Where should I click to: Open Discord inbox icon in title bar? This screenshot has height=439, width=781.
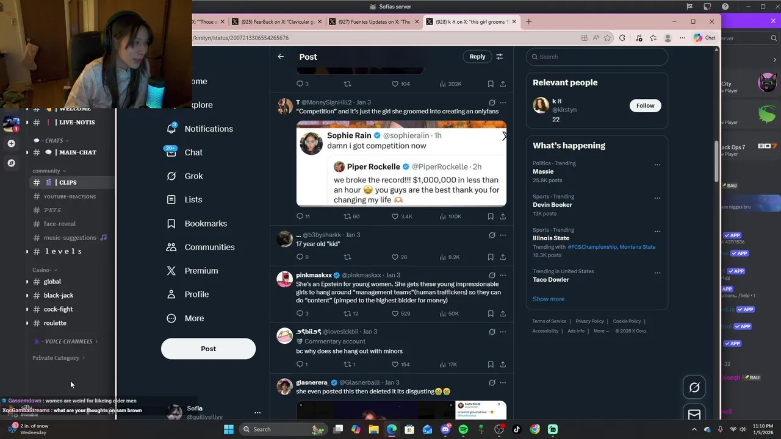(x=707, y=7)
